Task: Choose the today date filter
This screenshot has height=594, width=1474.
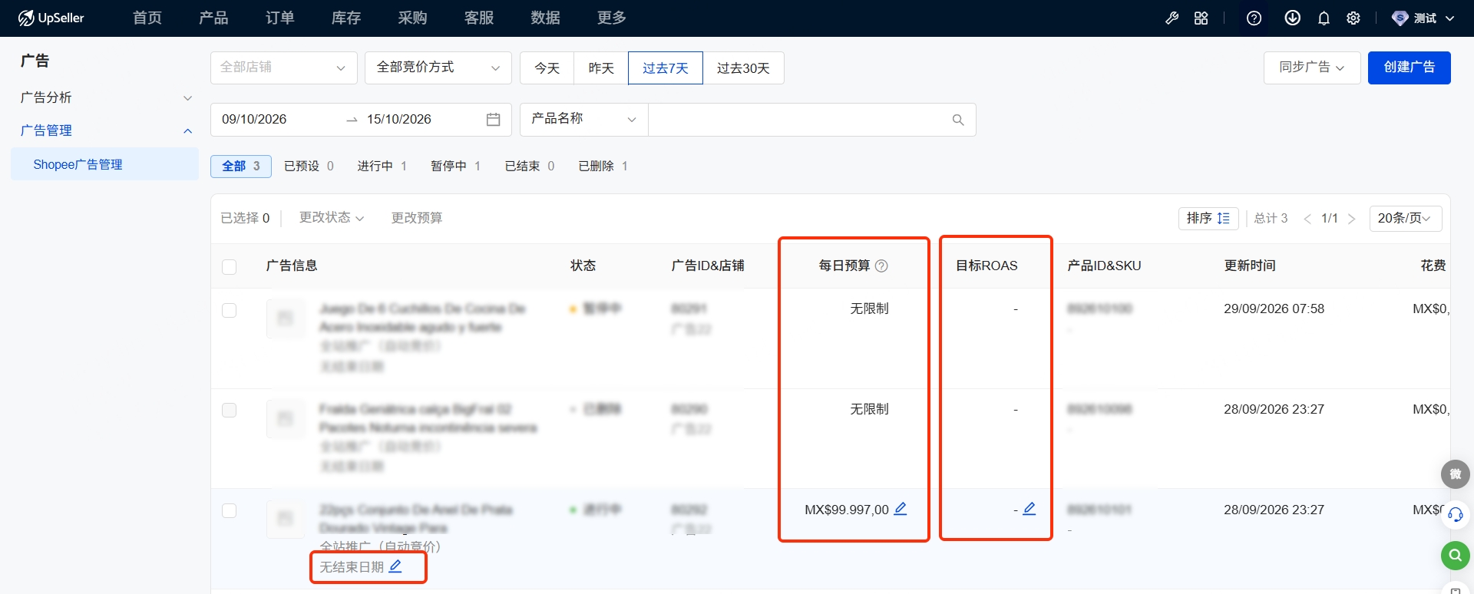Action: pyautogui.click(x=547, y=68)
